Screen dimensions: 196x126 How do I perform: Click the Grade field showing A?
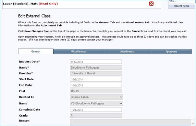(x=96, y=115)
